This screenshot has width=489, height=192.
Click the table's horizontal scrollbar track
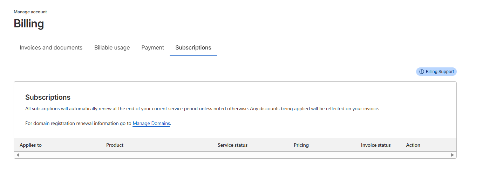235,155
